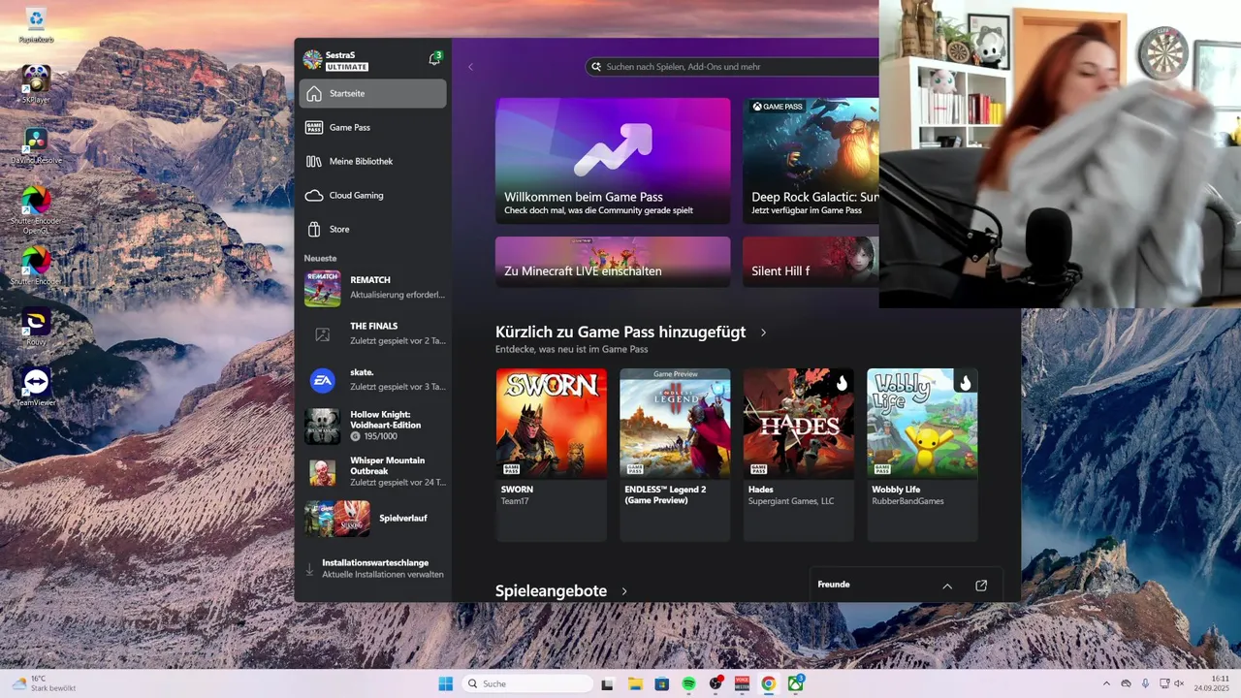Open Cloud Gaming in the sidebar
The height and width of the screenshot is (698, 1241).
tap(372, 195)
